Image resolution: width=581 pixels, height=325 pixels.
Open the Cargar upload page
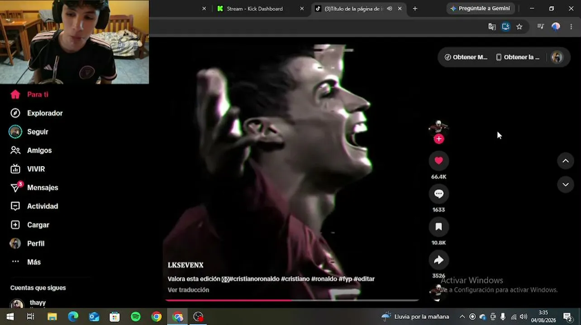point(30,225)
